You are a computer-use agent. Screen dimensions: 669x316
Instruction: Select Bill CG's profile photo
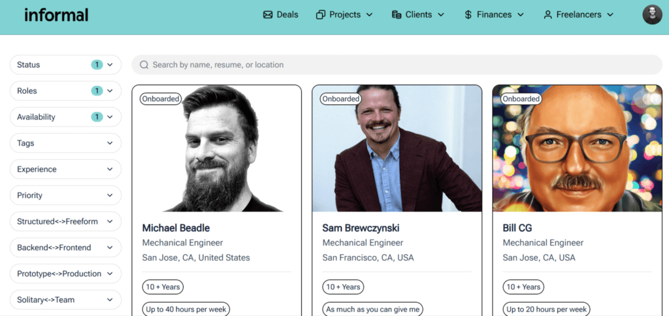(x=577, y=149)
